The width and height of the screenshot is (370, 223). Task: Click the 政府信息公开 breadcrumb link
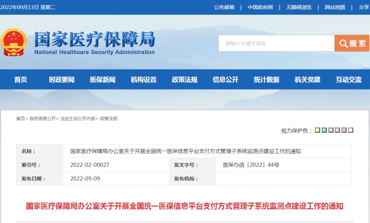tap(42, 119)
